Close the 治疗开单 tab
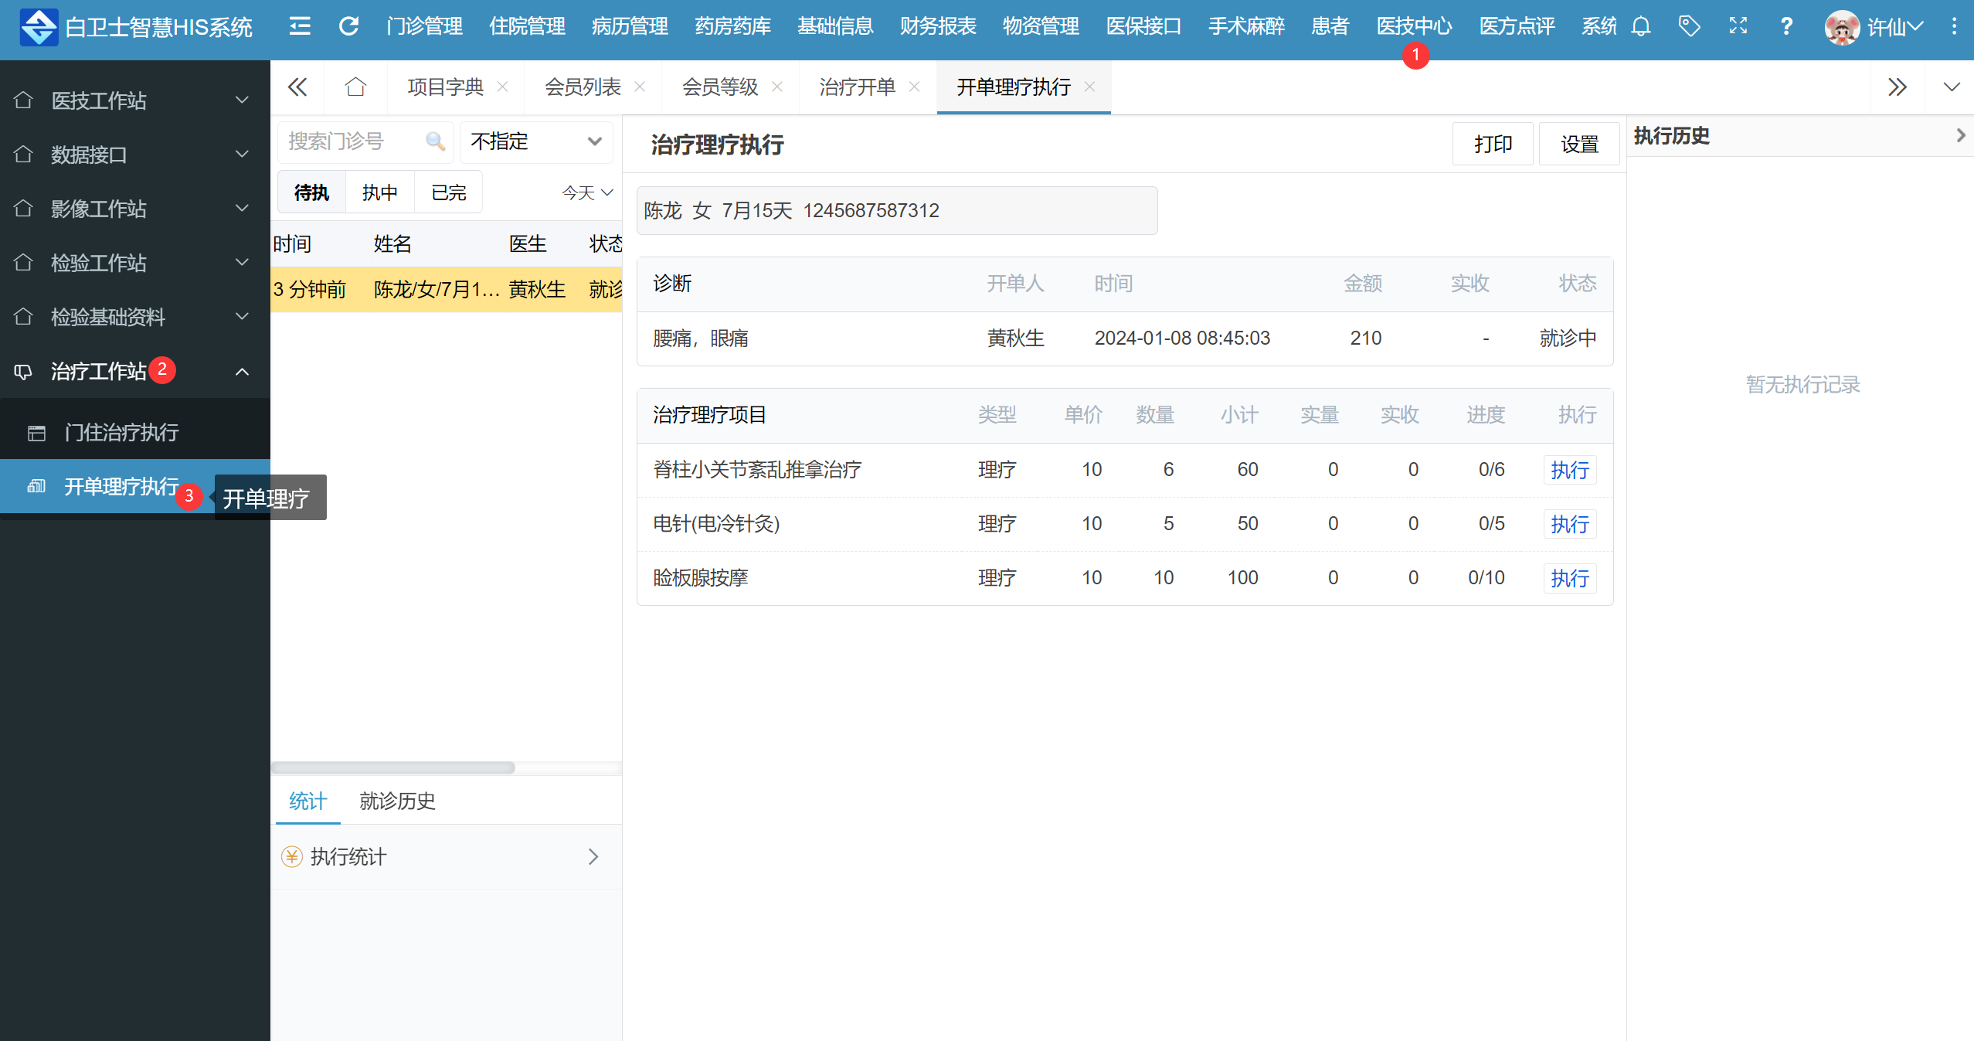1974x1041 pixels. pos(915,87)
